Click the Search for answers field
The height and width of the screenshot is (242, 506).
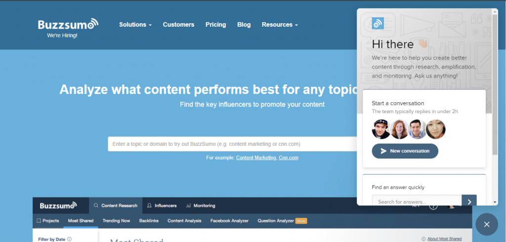click(416, 202)
